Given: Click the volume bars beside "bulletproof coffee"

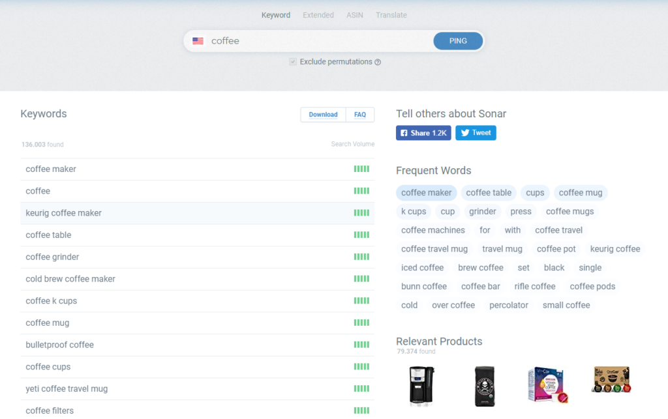Looking at the screenshot, I should 362,344.
